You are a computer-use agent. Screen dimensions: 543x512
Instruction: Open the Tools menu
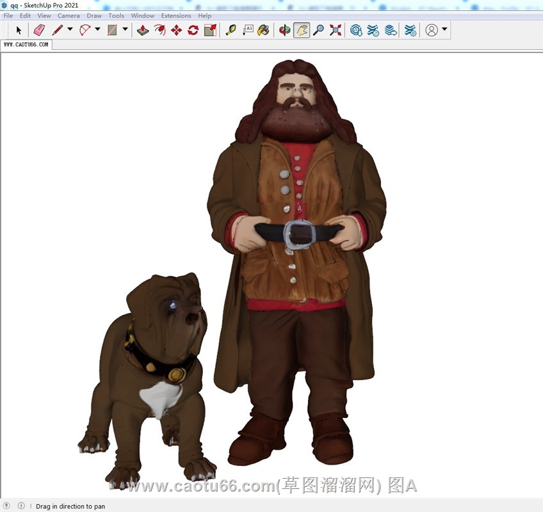tap(116, 15)
